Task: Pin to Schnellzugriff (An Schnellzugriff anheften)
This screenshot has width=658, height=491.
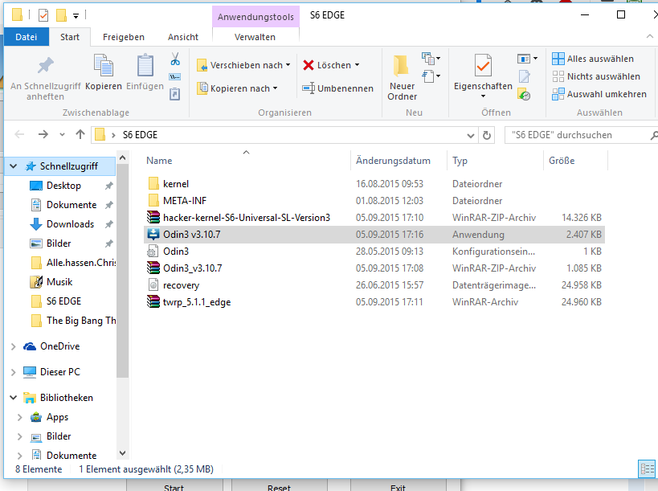Action: pyautogui.click(x=45, y=78)
